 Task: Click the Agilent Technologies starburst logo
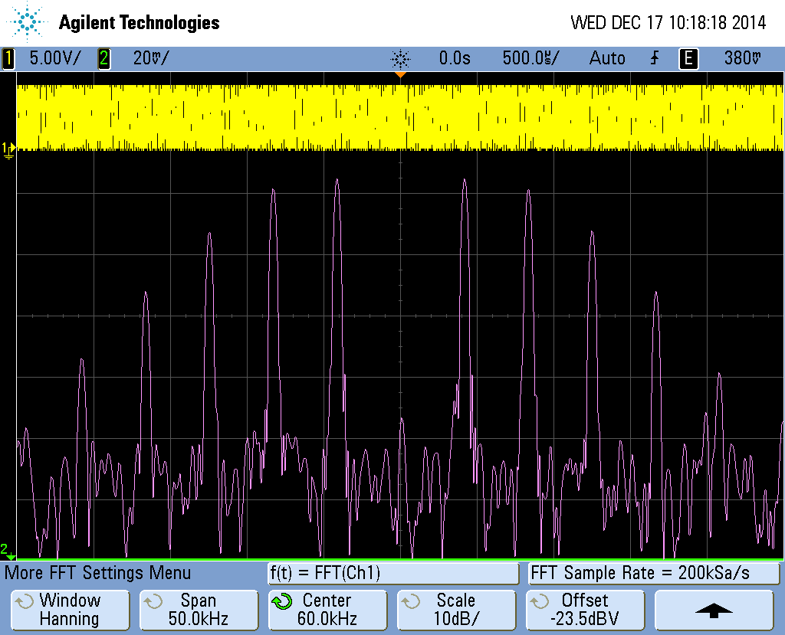(29, 22)
